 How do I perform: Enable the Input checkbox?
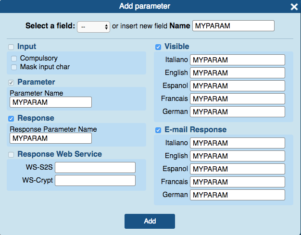[11, 47]
